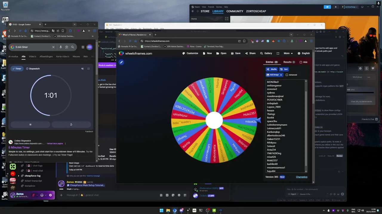Open the cheapforce-log Discord channel
This screenshot has width=382, height=214.
(x=33, y=176)
